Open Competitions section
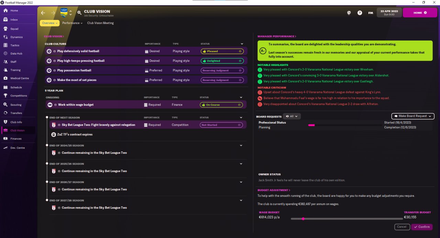This screenshot has width=440, height=238. coord(19,96)
